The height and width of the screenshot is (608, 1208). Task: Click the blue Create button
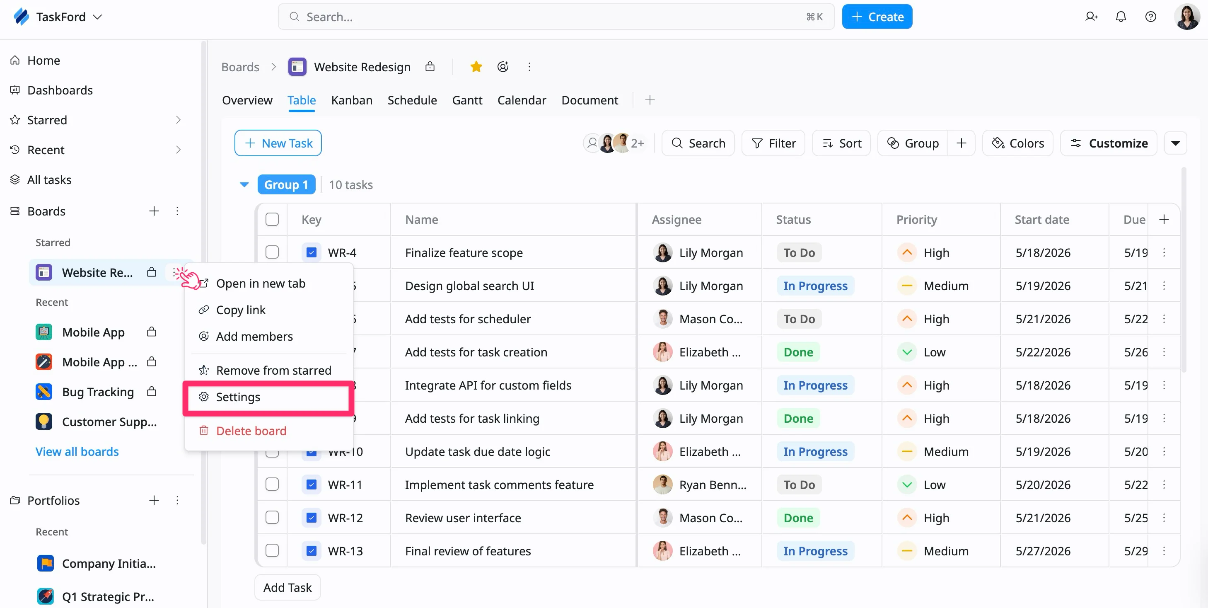[877, 17]
